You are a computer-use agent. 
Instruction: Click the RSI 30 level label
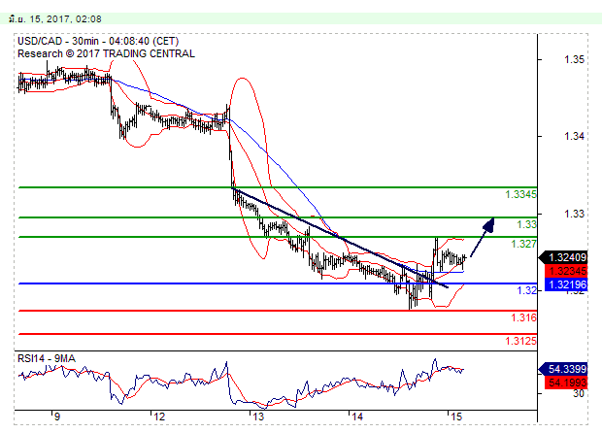coord(578,394)
